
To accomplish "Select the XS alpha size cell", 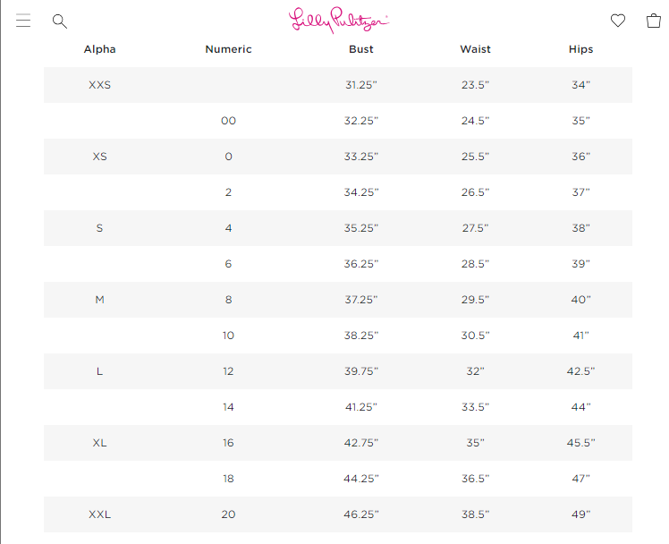I will click(x=99, y=157).
